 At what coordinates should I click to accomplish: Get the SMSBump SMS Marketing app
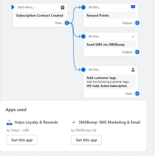tap(86, 140)
